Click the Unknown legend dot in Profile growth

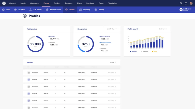(x=142, y=52)
